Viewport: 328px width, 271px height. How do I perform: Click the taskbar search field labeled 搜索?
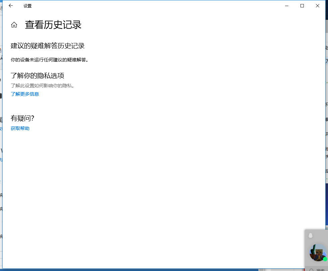(319, 269)
